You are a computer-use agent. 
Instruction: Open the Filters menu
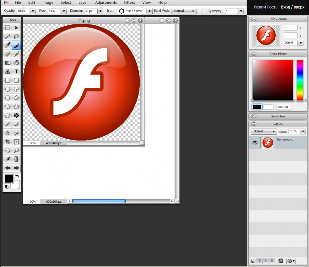pos(129,2)
